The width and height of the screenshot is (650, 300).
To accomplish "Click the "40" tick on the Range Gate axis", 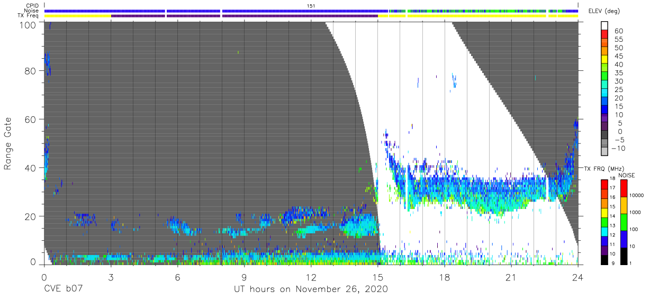I will tap(31, 168).
